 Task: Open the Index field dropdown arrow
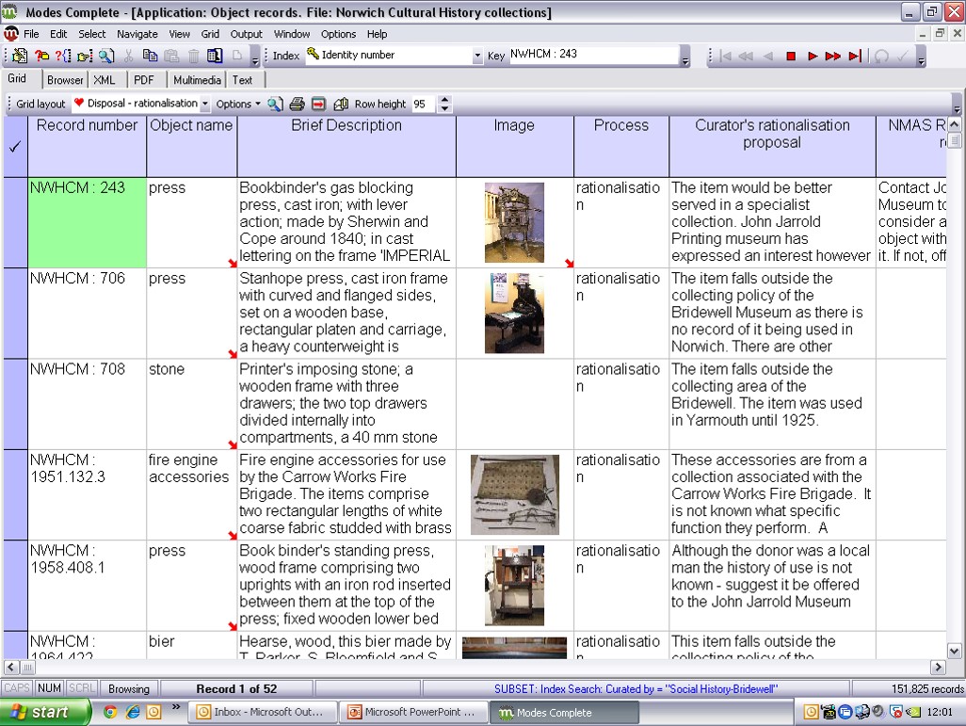tap(477, 56)
